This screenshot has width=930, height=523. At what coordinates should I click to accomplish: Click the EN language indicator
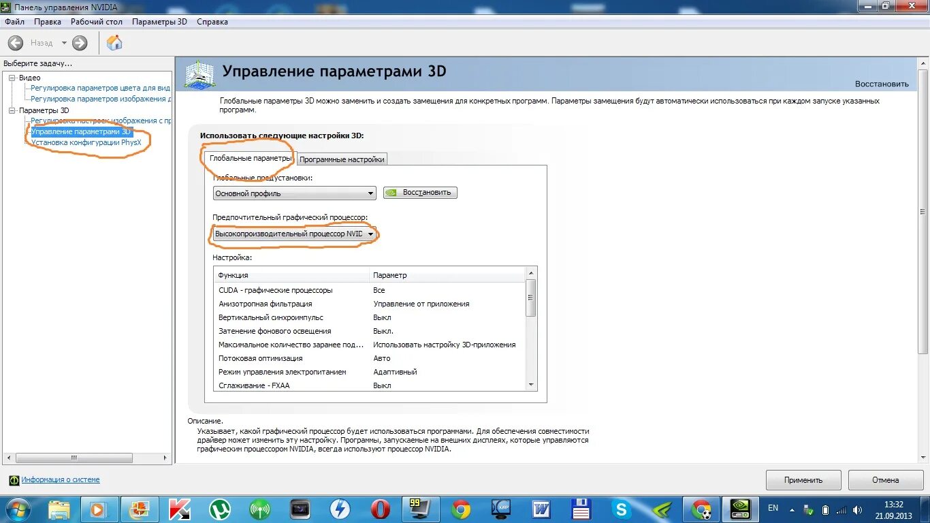[x=773, y=508]
